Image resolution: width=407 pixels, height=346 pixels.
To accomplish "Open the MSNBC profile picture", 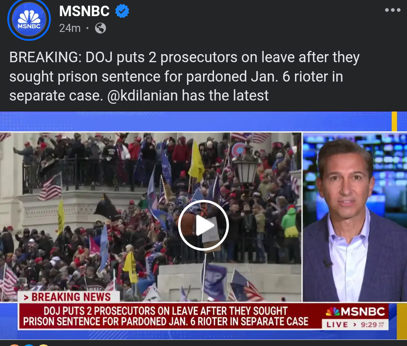I will (29, 20).
